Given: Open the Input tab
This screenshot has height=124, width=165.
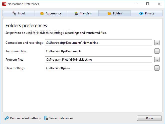Looking at the screenshot, I should (18, 13).
